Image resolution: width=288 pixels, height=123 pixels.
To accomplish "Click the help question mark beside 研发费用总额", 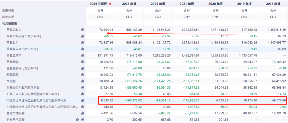I will click(77, 120).
